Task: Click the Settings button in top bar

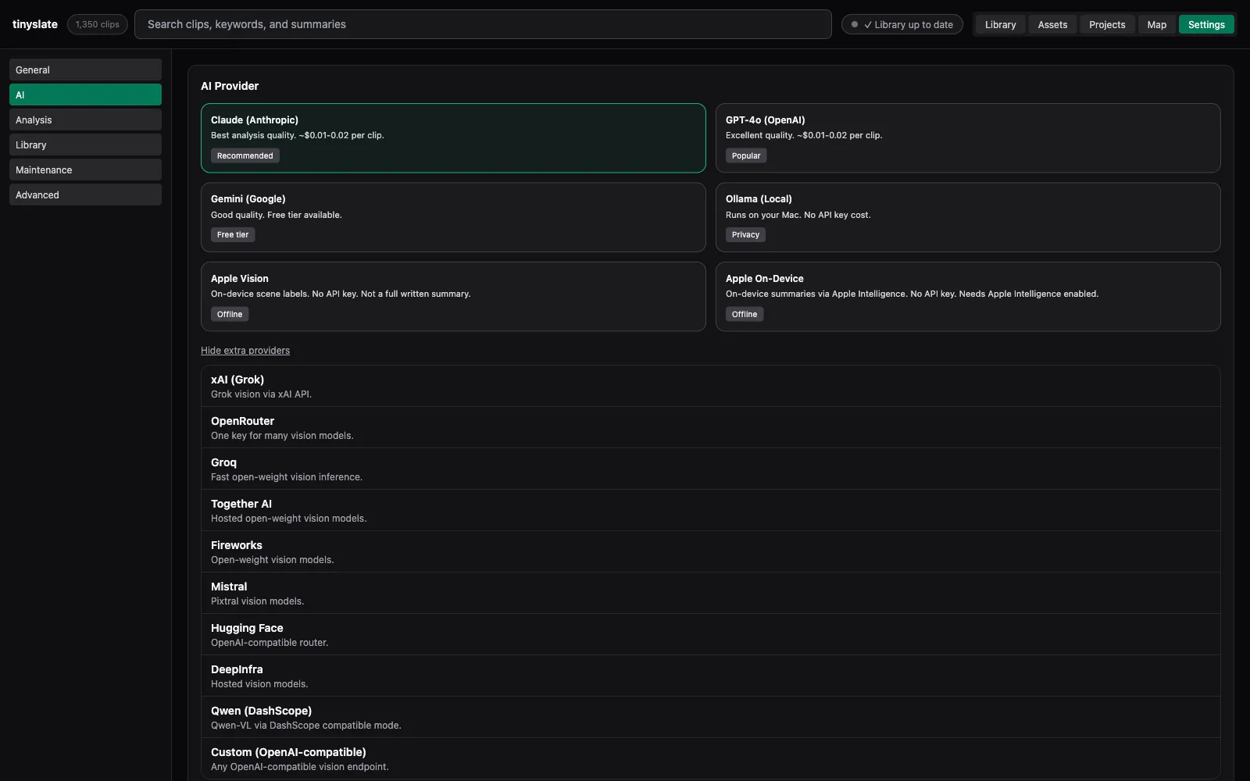Action: pyautogui.click(x=1206, y=24)
